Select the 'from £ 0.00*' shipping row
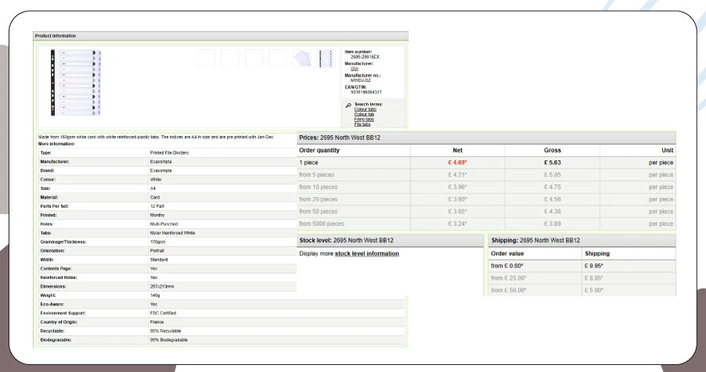Image resolution: width=706 pixels, height=372 pixels. (x=582, y=266)
